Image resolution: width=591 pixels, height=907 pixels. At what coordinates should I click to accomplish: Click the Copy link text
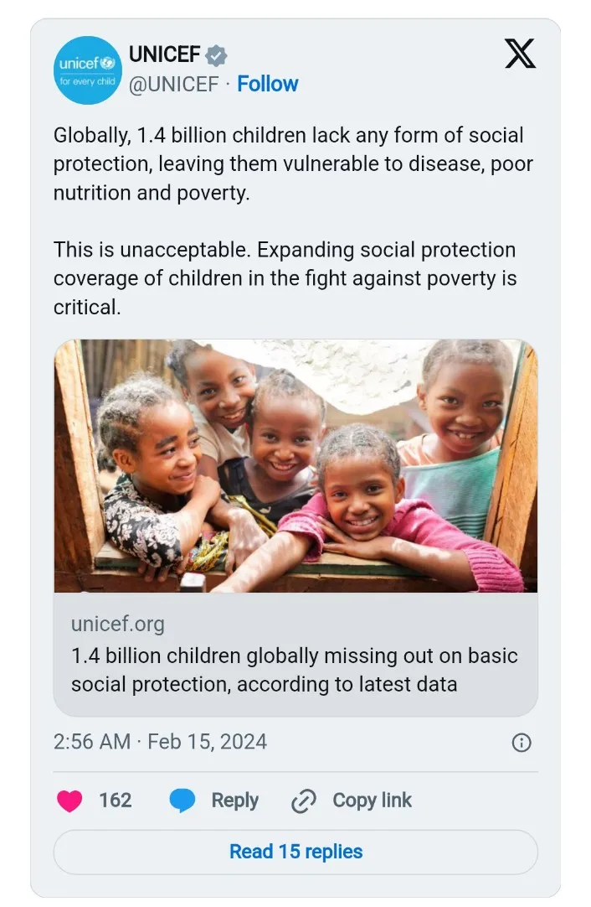point(372,801)
